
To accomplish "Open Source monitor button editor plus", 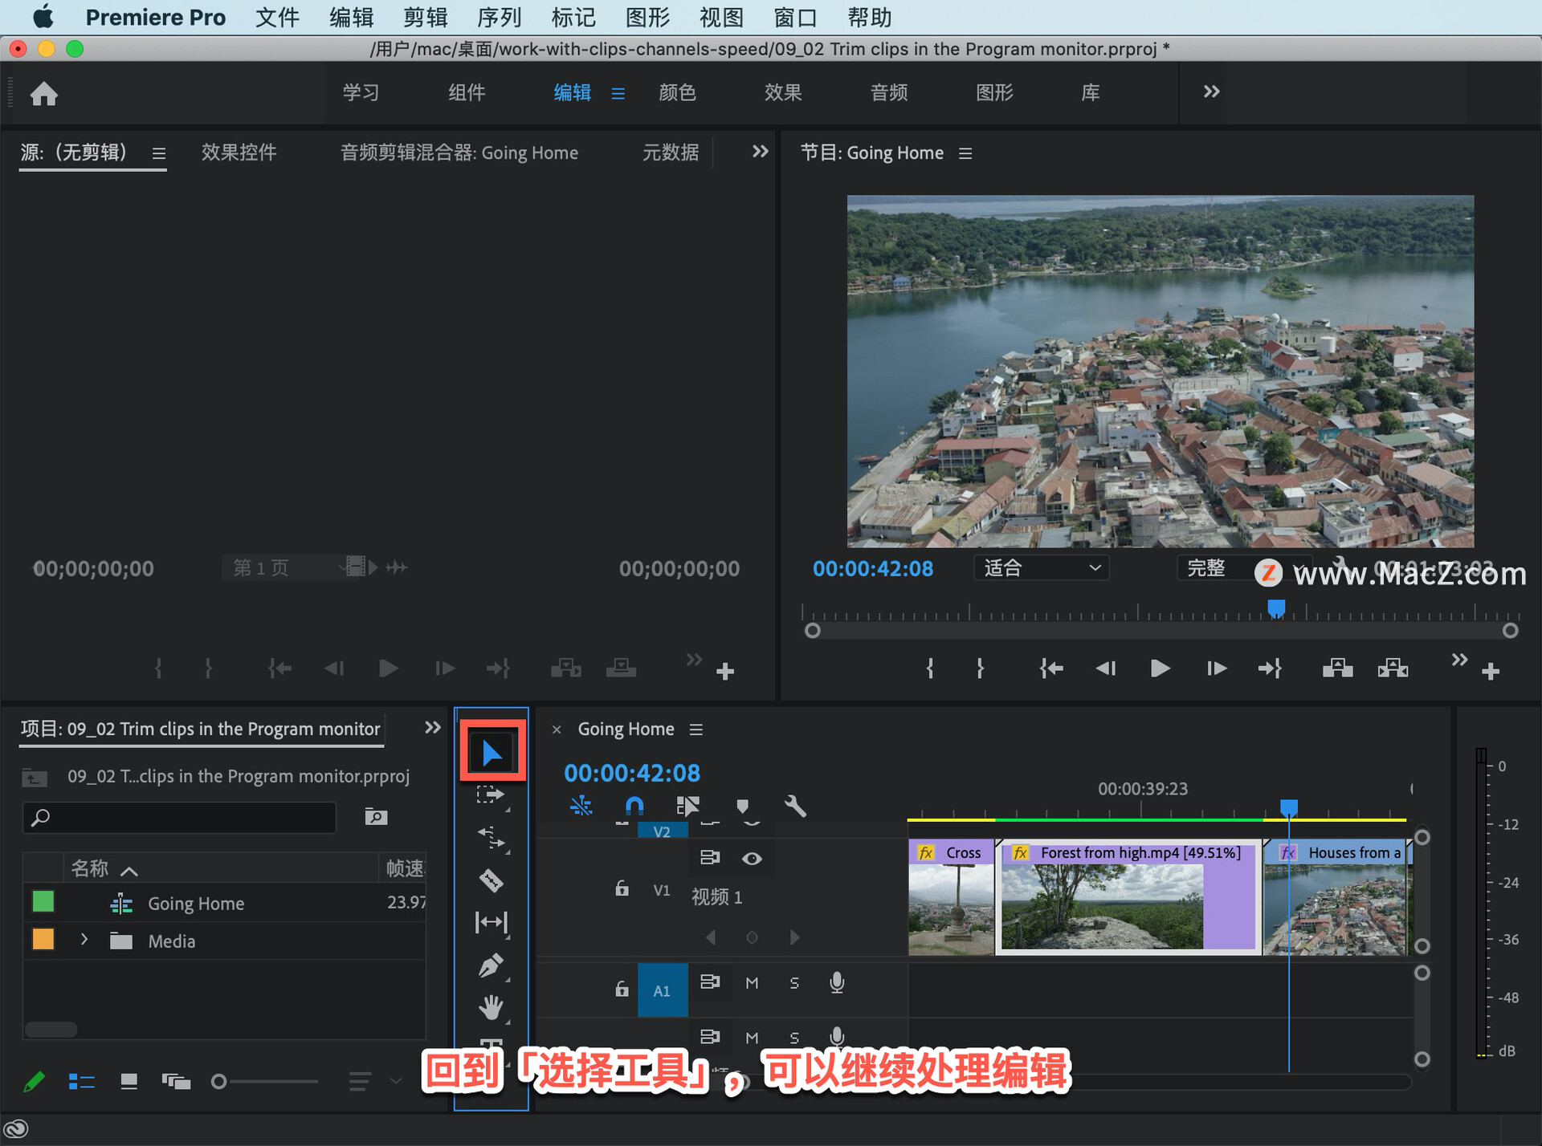I will [725, 671].
